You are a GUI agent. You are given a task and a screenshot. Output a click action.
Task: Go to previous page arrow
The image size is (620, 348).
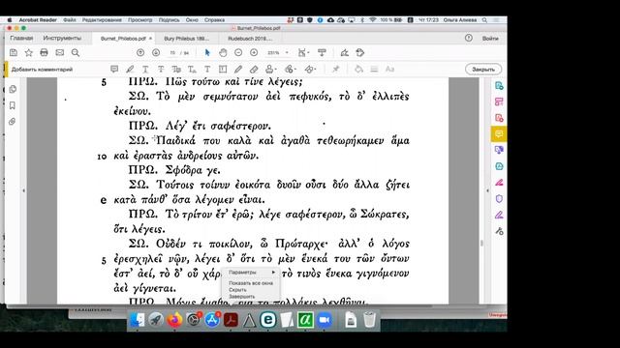click(x=140, y=52)
